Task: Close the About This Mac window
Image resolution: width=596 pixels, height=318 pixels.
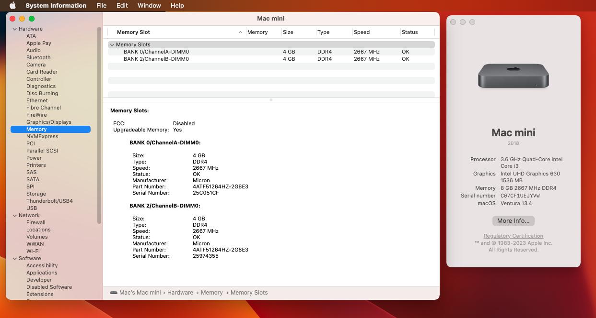Action: point(453,22)
